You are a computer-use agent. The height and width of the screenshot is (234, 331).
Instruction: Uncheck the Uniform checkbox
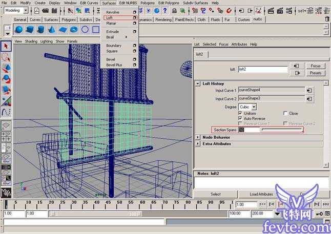[240, 113]
